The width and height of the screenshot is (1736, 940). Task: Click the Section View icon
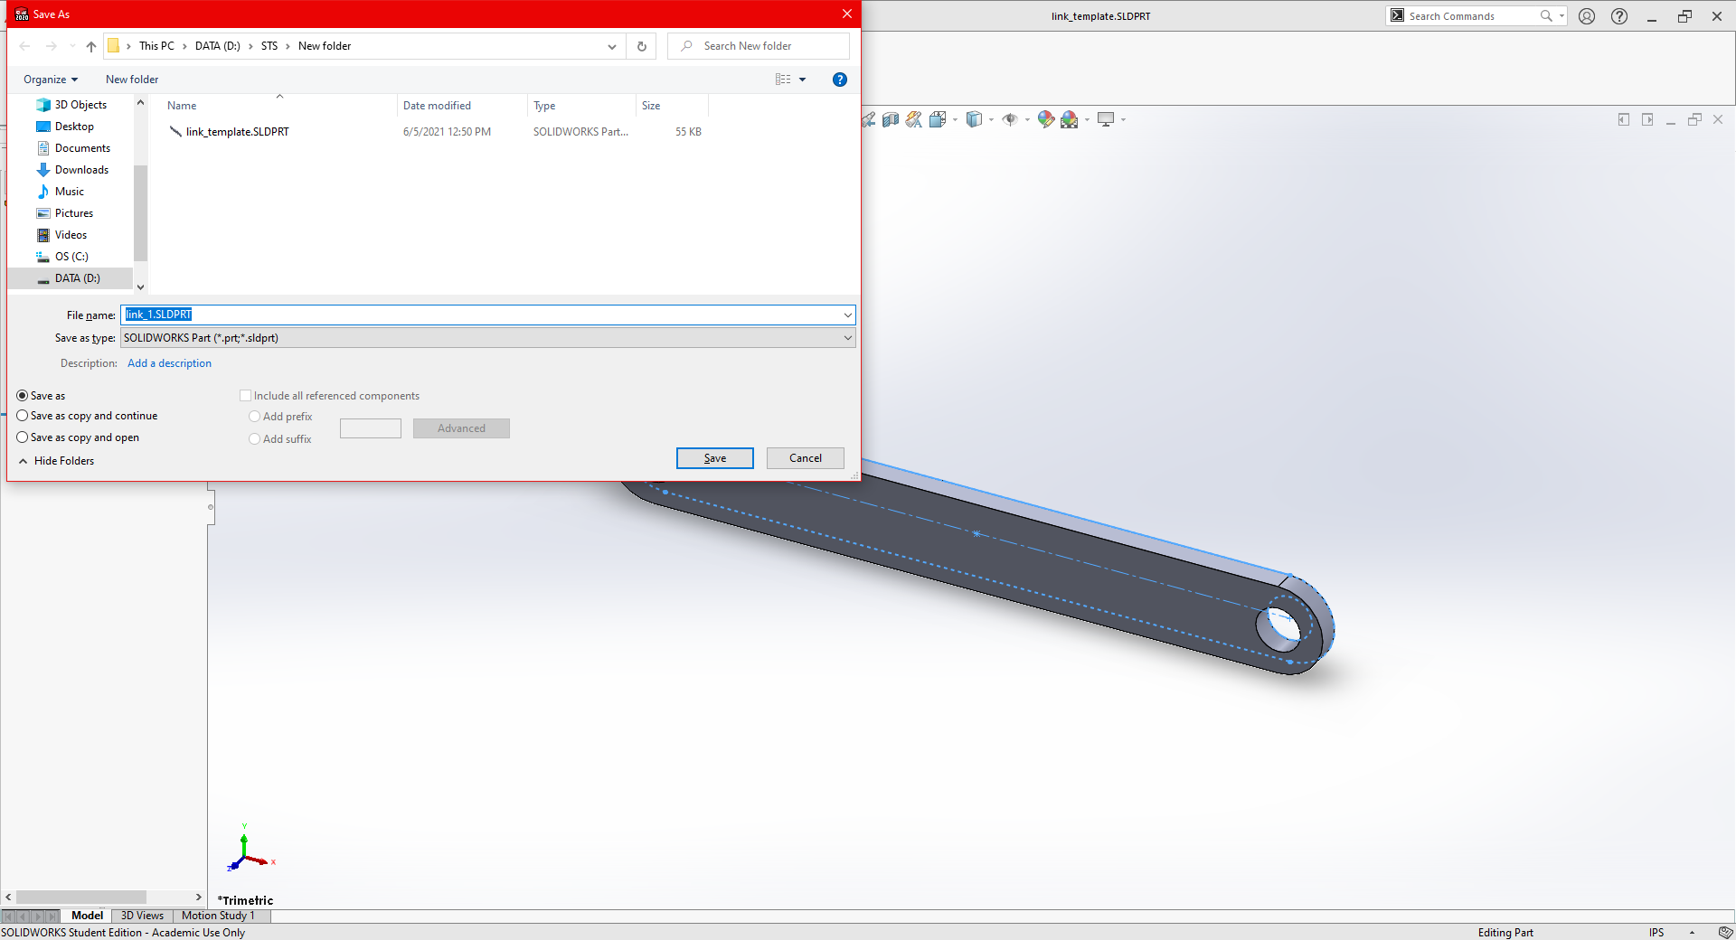click(x=891, y=119)
